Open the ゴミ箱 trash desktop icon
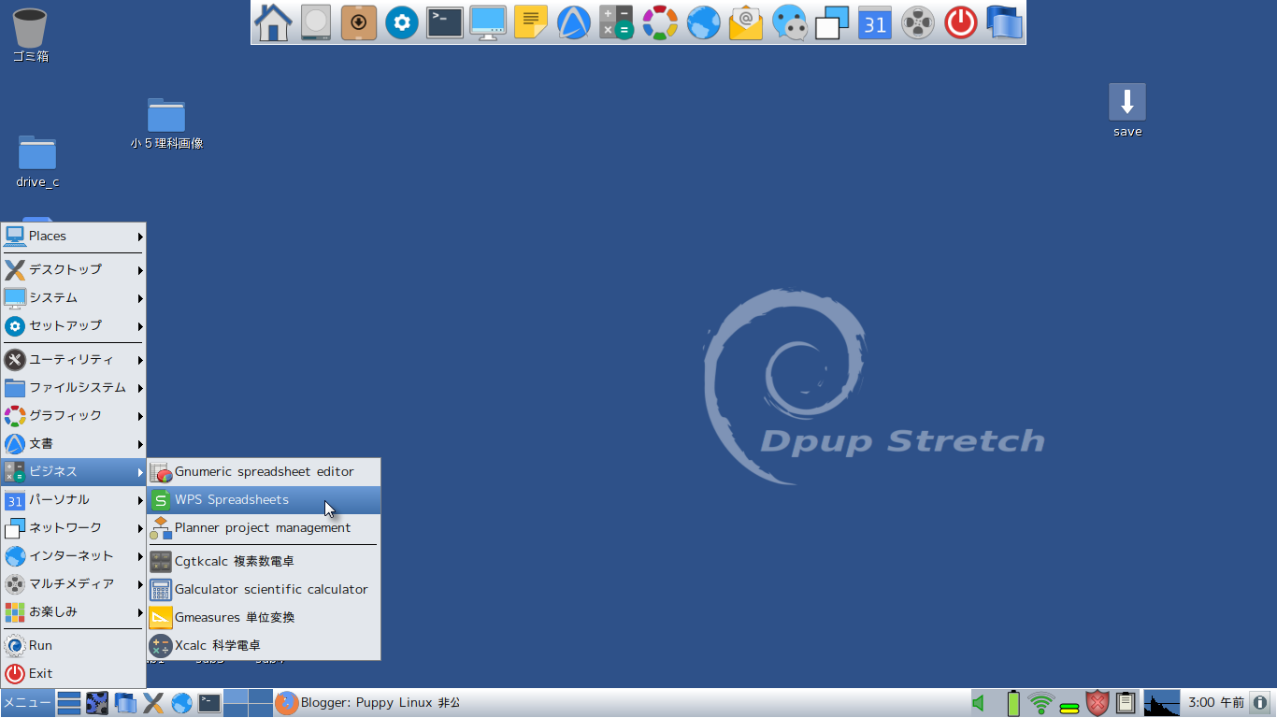The image size is (1277, 718). 31,35
